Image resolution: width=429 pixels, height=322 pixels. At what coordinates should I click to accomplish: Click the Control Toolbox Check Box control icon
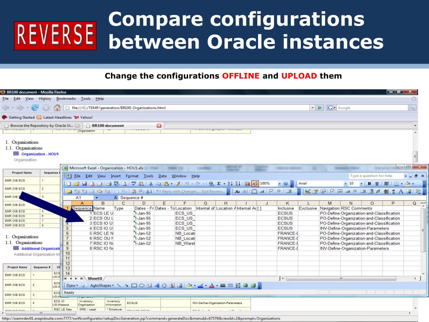[x=332, y=191]
